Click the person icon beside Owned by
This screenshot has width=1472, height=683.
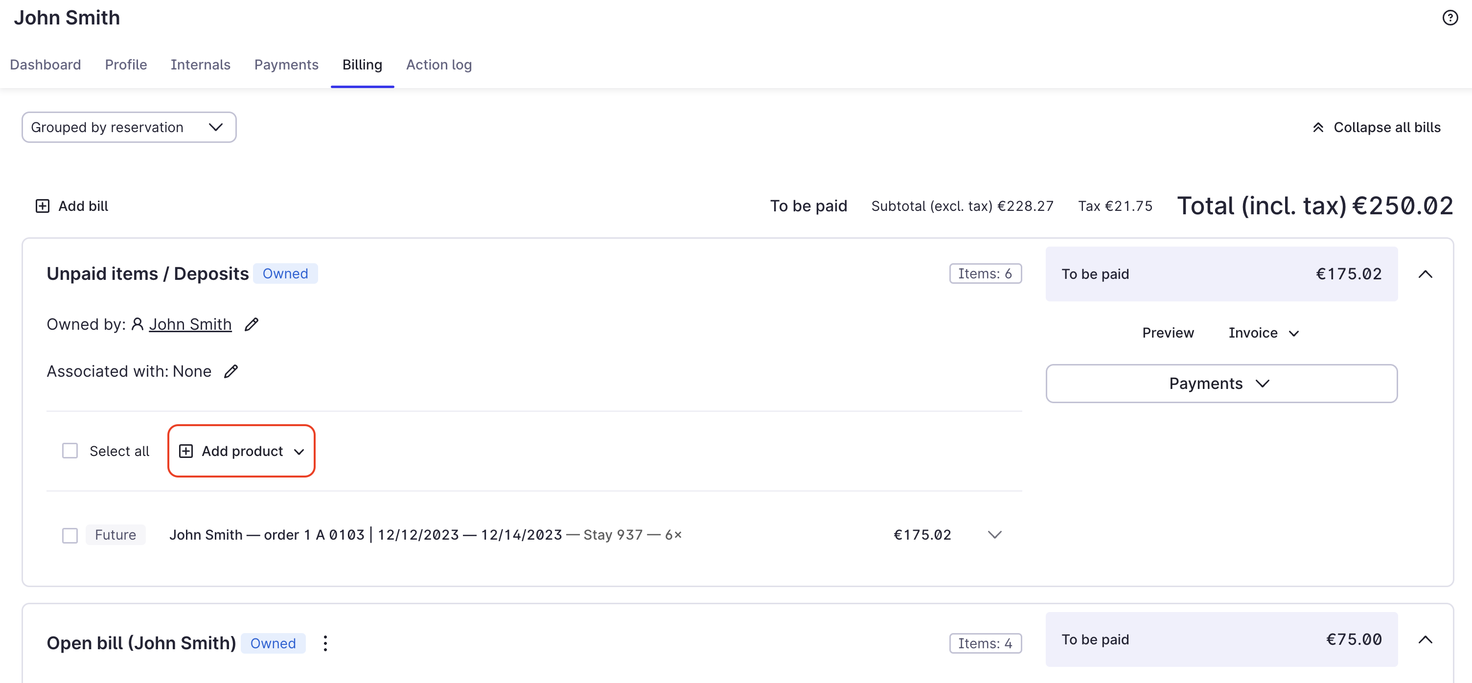pos(137,324)
